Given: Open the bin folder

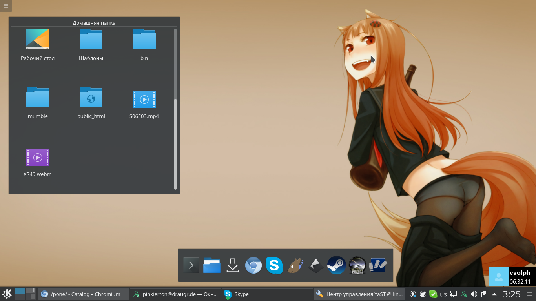Looking at the screenshot, I should [144, 45].
